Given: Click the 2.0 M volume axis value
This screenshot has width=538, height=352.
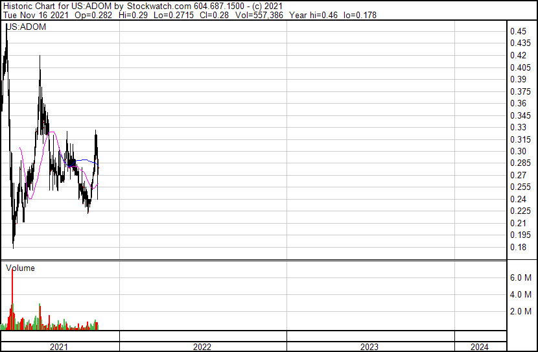Looking at the screenshot, I should click(x=521, y=311).
